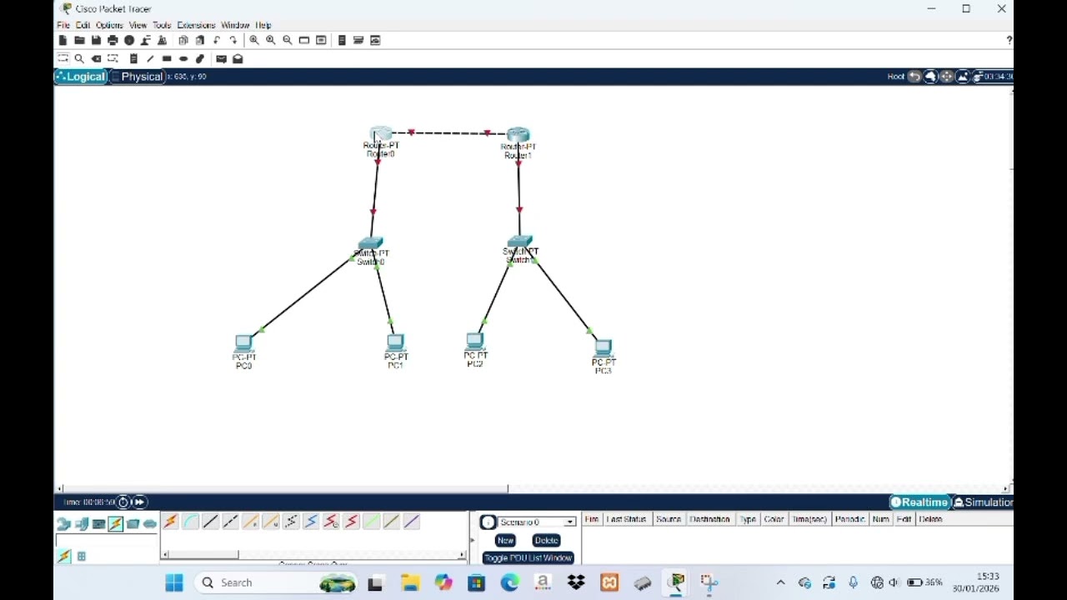This screenshot has width=1067, height=600.
Task: Switch to Realtime mode
Action: pos(919,502)
